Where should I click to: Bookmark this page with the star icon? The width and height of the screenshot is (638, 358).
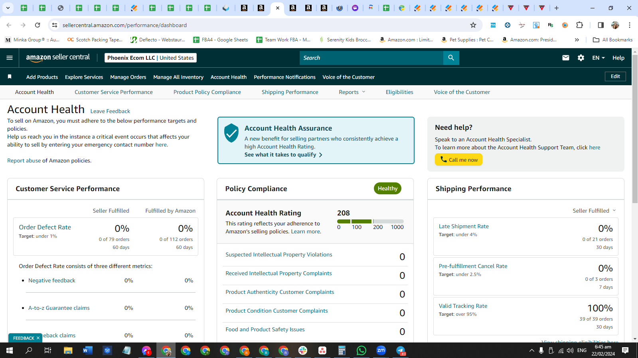(473, 25)
